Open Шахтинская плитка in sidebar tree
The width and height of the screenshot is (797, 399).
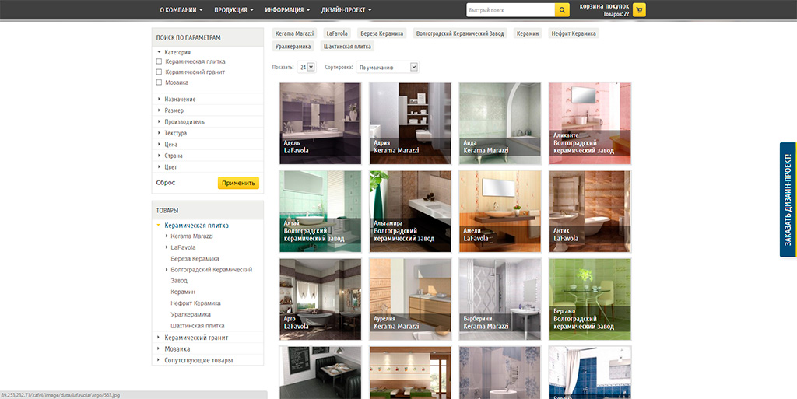pos(197,325)
